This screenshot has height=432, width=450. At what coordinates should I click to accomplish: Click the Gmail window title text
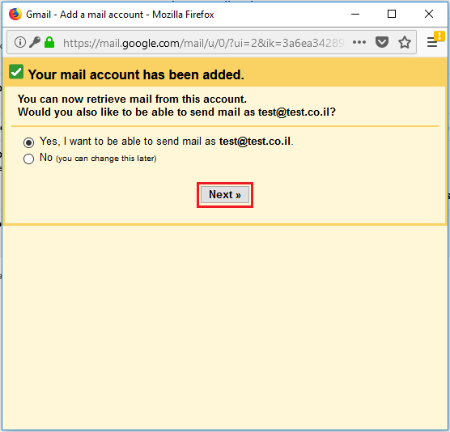point(120,15)
